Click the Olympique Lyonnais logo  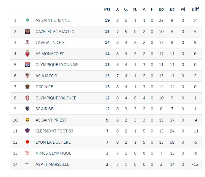(x=27, y=65)
